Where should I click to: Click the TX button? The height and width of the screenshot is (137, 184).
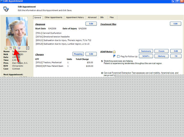176,56
